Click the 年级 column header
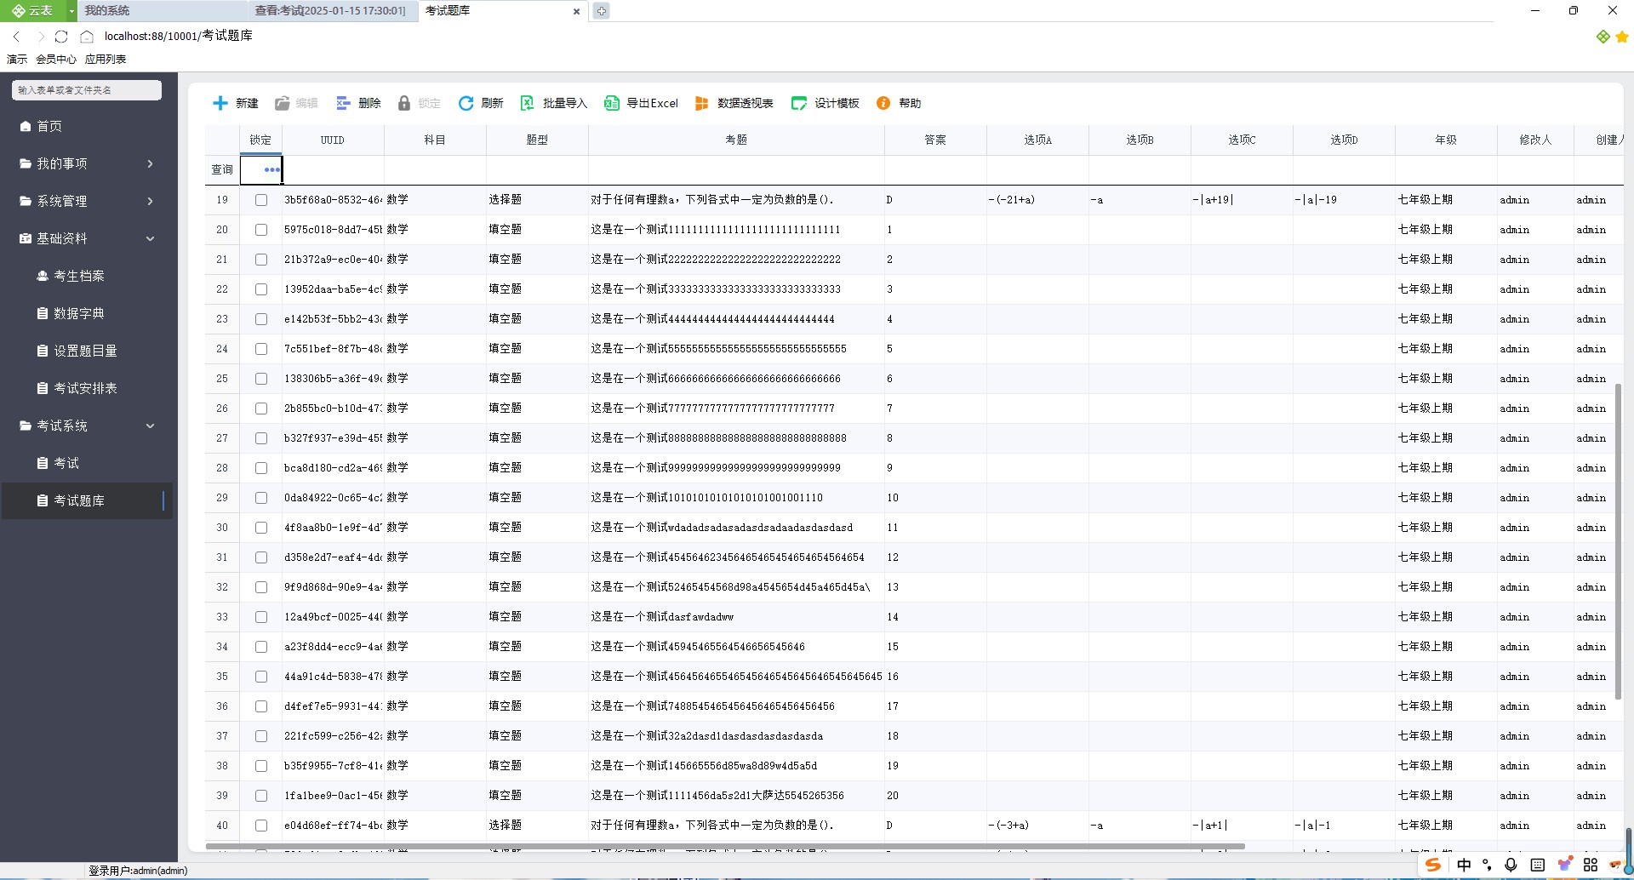The height and width of the screenshot is (880, 1634). [1446, 140]
